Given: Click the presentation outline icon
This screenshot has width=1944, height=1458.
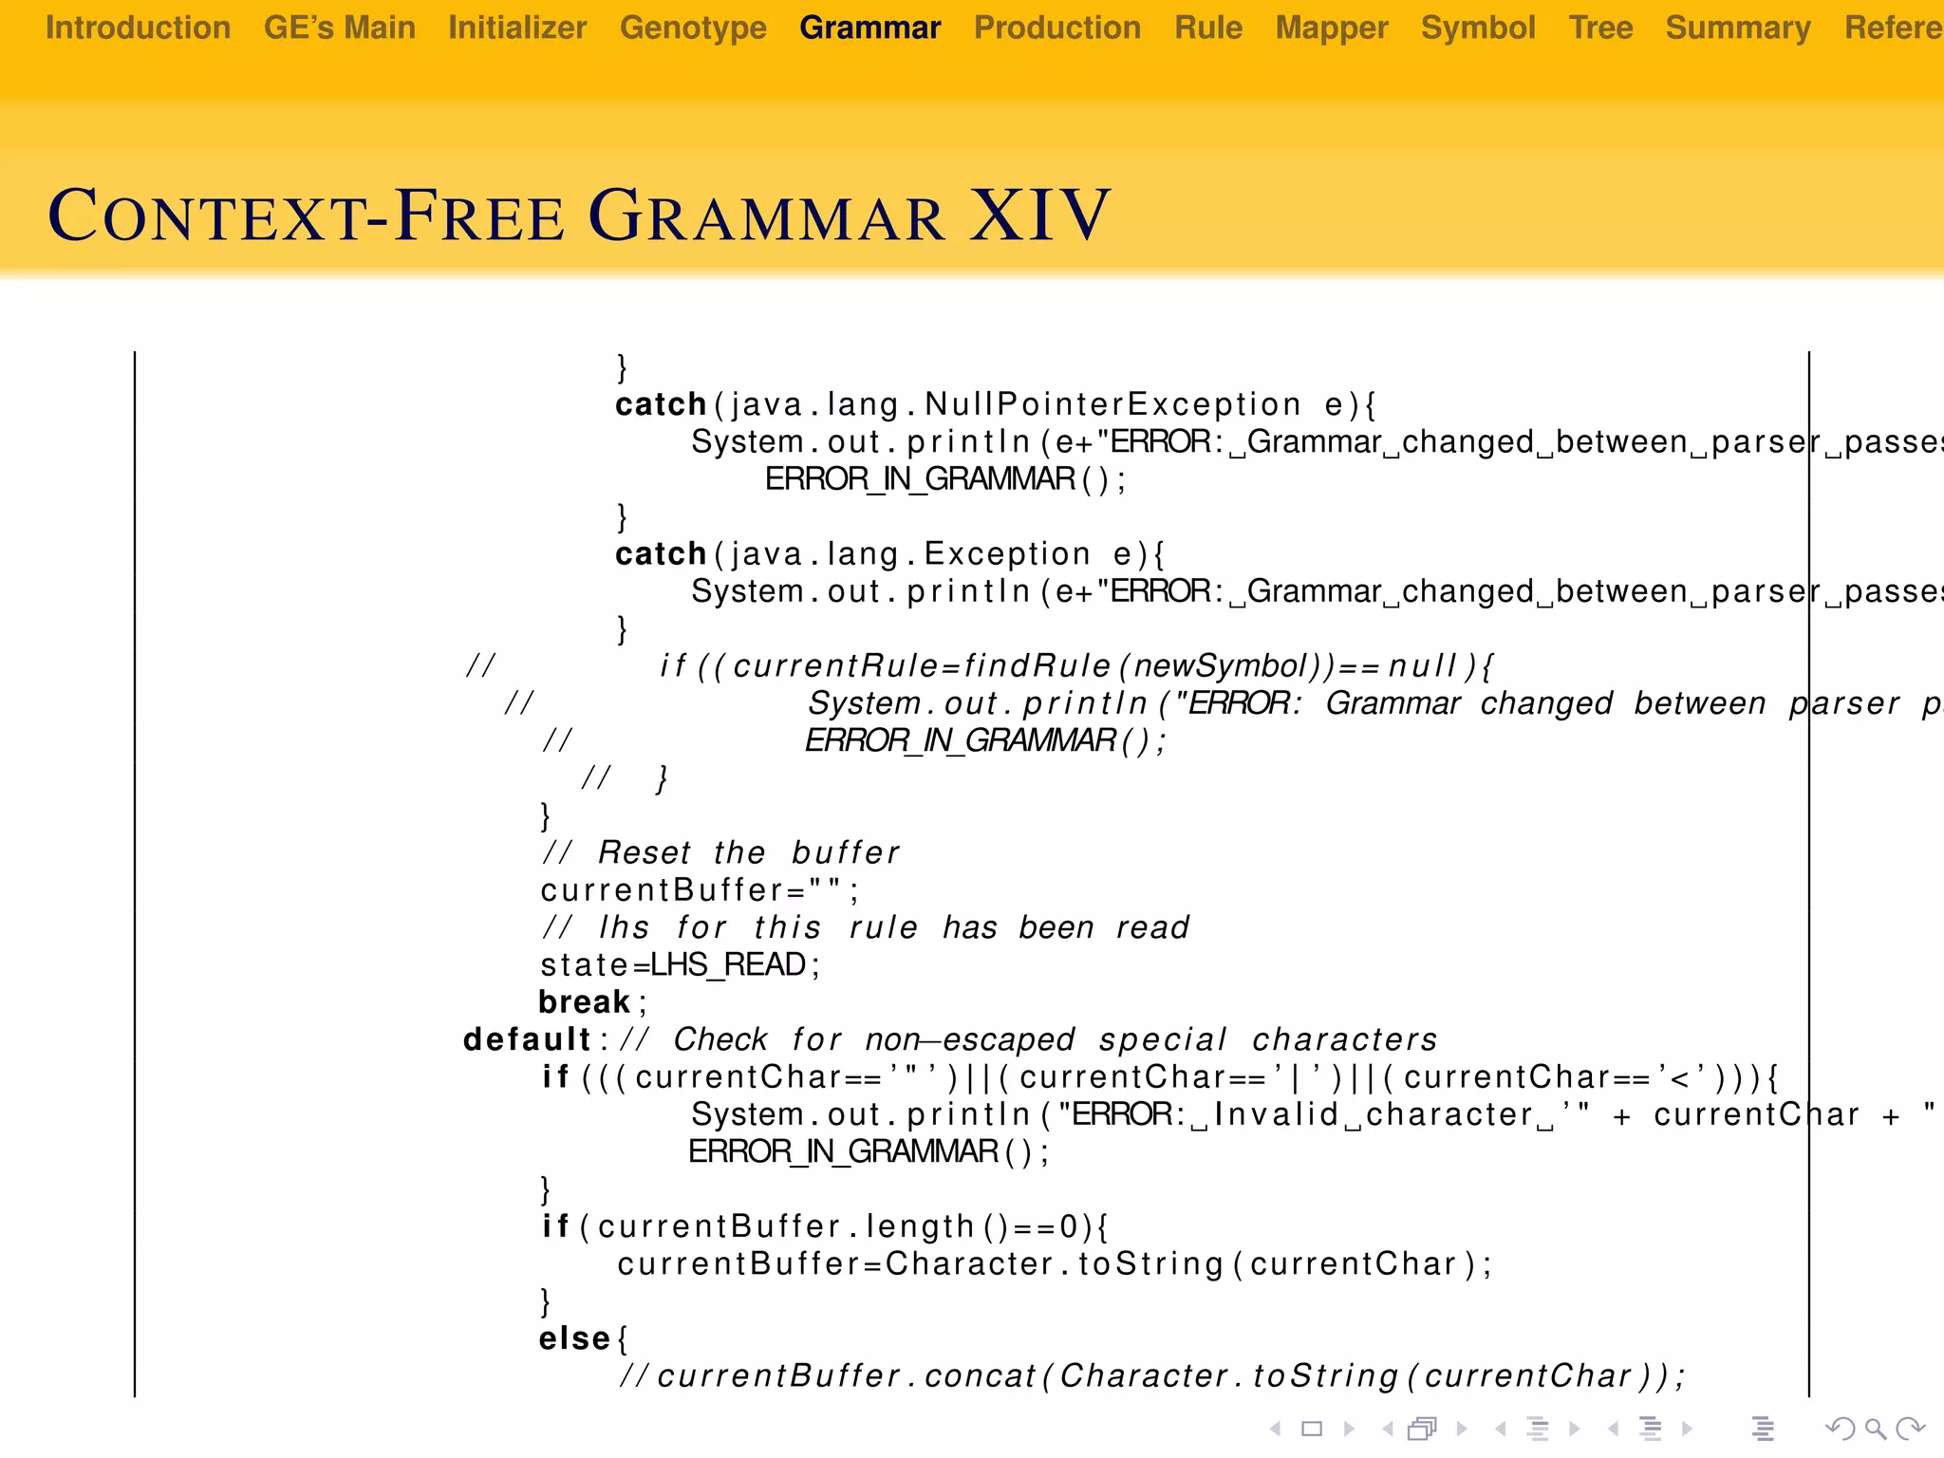Looking at the screenshot, I should tap(1763, 1429).
